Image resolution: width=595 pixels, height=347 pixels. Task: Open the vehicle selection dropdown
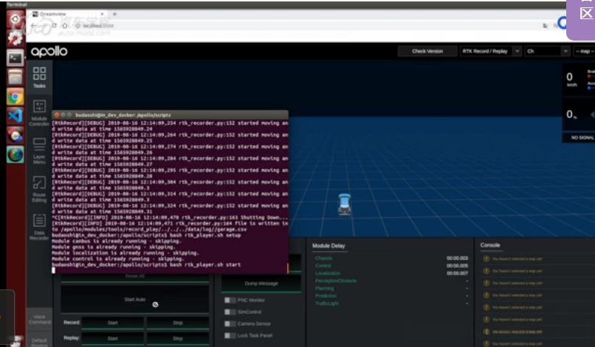pyautogui.click(x=546, y=51)
